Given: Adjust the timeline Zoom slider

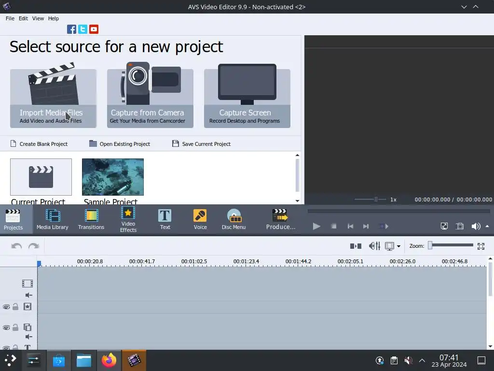Looking at the screenshot, I should tap(451, 245).
